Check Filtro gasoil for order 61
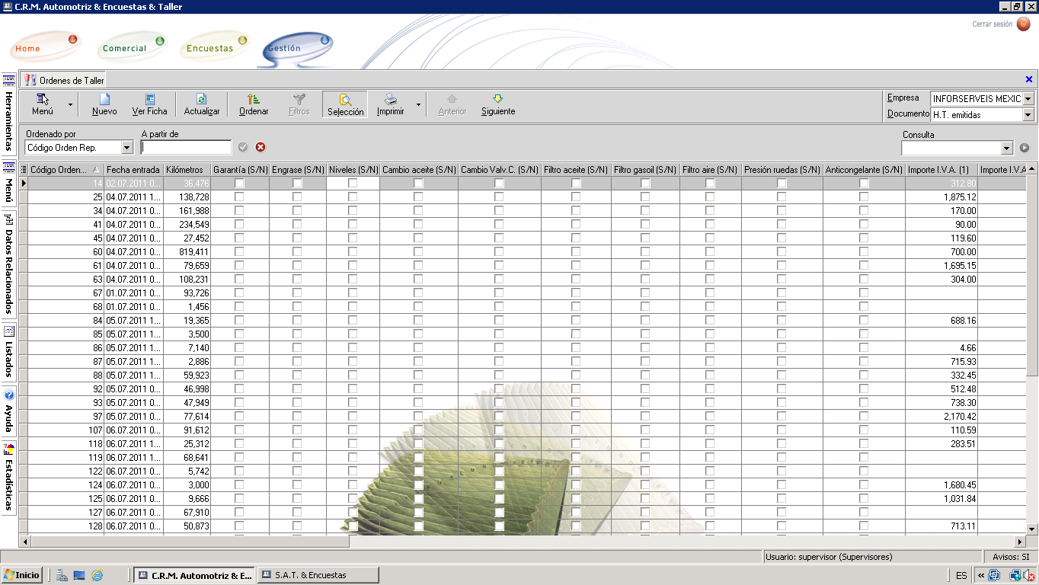Image resolution: width=1039 pixels, height=585 pixels. [645, 266]
